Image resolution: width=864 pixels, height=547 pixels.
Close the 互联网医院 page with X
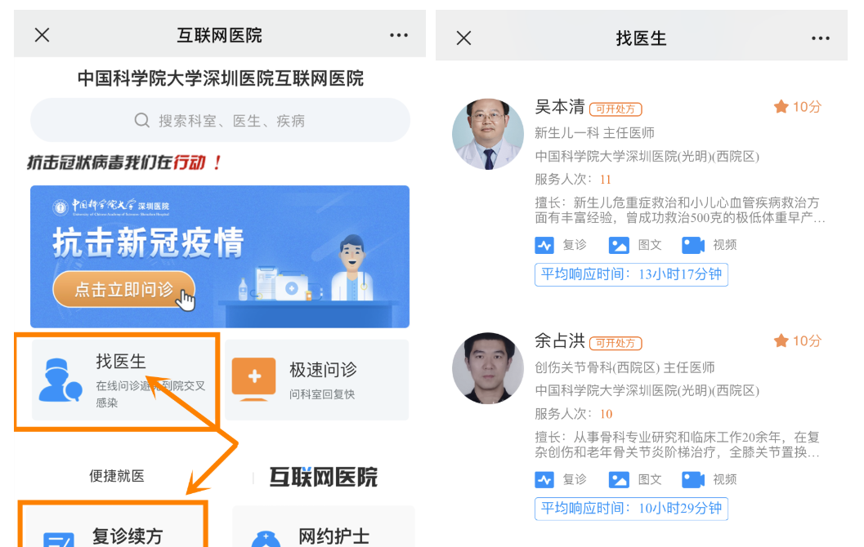42,35
